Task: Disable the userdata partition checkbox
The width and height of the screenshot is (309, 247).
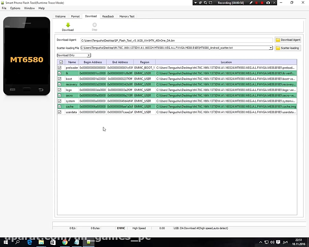Action: pos(60,112)
